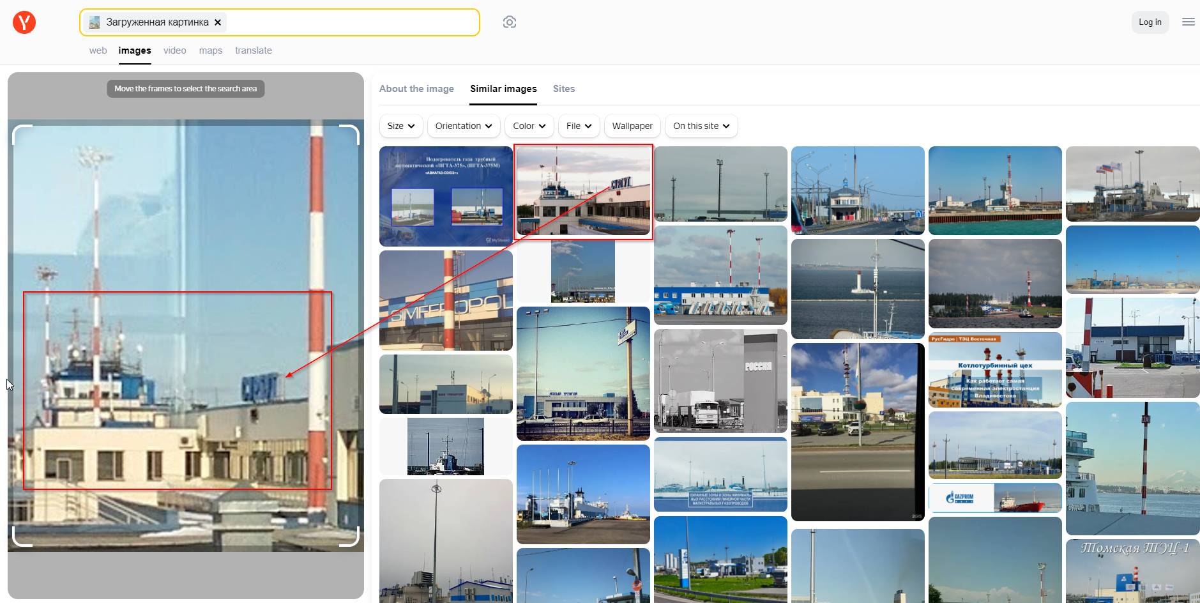Toggle the Wallpaper filter
The width and height of the screenshot is (1200, 603).
[x=632, y=126]
